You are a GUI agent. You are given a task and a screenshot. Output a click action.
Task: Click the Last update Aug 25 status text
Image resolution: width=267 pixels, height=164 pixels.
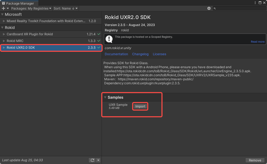coord(23,160)
